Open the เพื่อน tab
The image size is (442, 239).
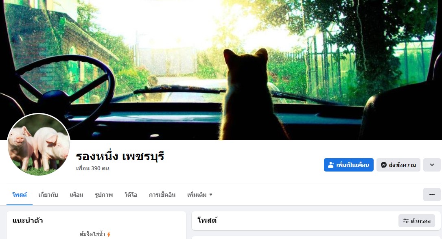coord(77,195)
